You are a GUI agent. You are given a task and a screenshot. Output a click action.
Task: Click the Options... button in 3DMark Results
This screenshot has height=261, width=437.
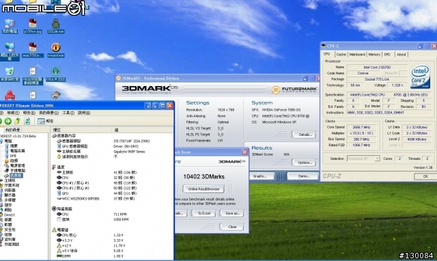[x=304, y=163]
